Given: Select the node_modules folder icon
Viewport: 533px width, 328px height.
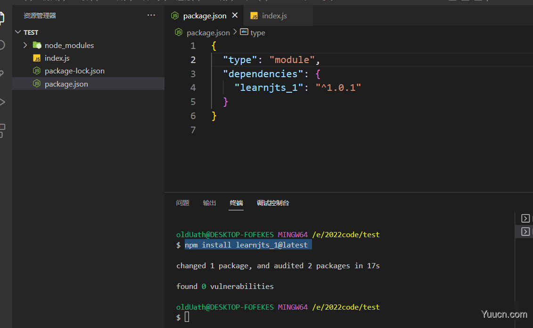Looking at the screenshot, I should coord(37,45).
